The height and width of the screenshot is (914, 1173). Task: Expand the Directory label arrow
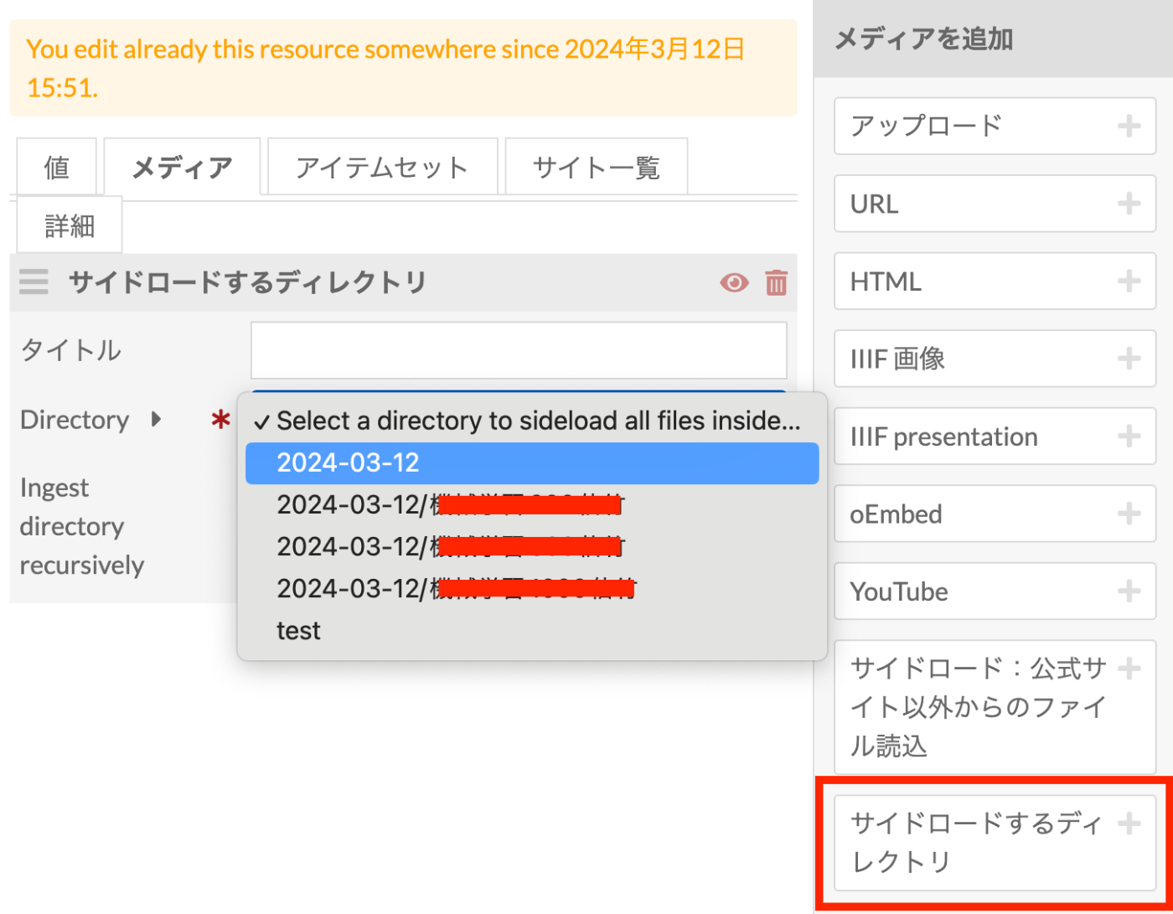pyautogui.click(x=156, y=420)
